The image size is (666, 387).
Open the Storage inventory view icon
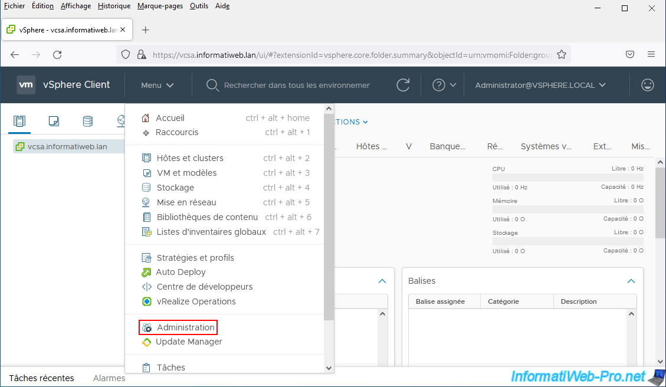click(x=87, y=122)
